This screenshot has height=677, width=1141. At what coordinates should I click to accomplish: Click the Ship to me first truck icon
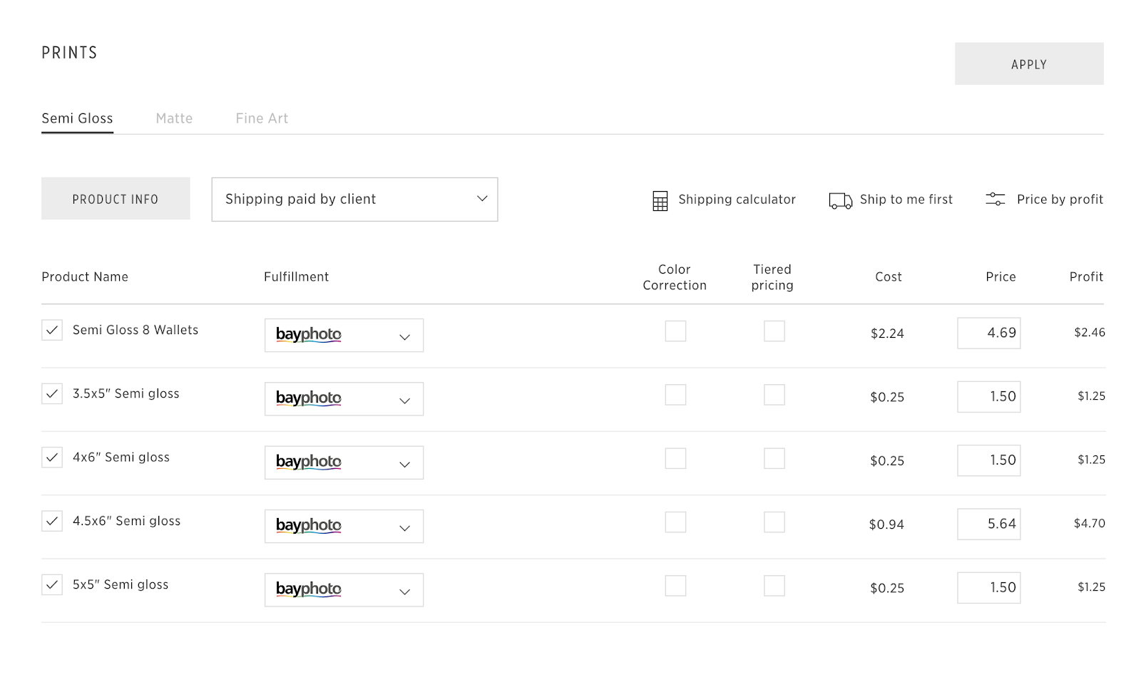[x=840, y=201]
